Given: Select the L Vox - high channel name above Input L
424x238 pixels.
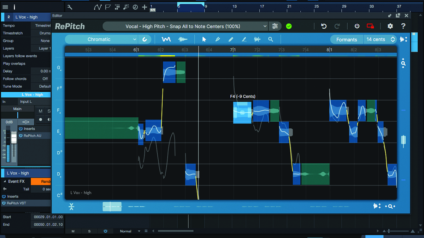Looking at the screenshot, I should pos(26,94).
